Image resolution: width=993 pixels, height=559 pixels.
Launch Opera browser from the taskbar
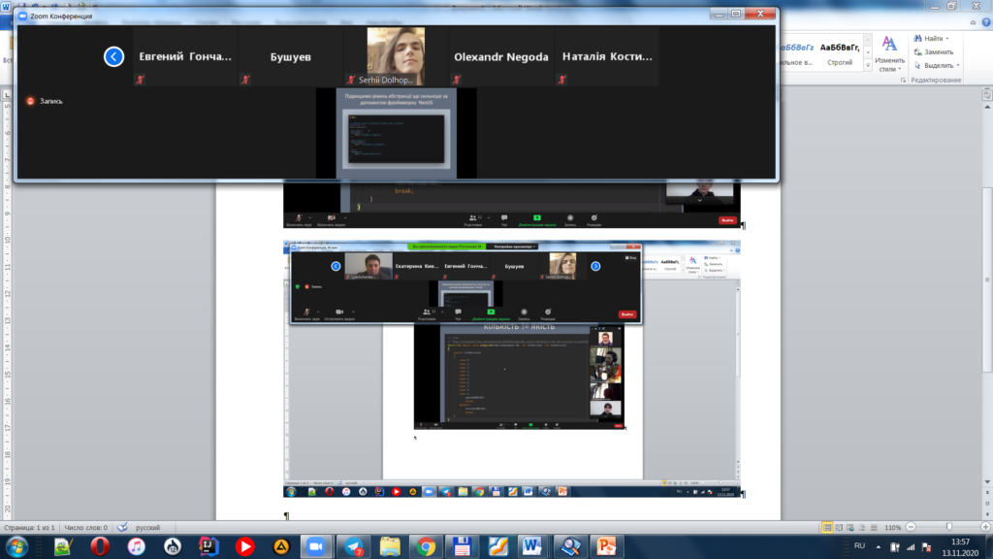[x=100, y=546]
